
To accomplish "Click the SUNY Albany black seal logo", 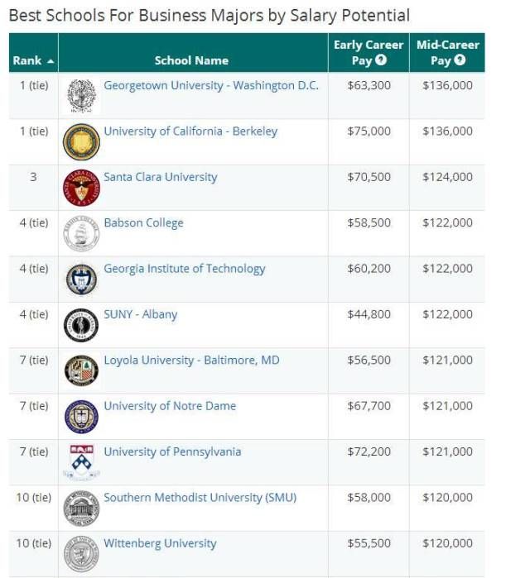I will pyautogui.click(x=81, y=325).
